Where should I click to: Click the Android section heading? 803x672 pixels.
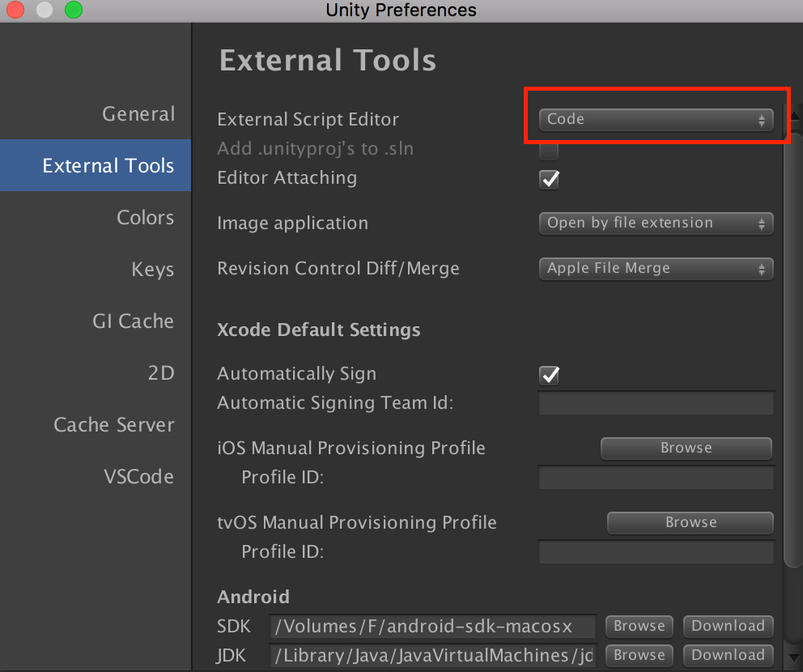click(x=253, y=597)
